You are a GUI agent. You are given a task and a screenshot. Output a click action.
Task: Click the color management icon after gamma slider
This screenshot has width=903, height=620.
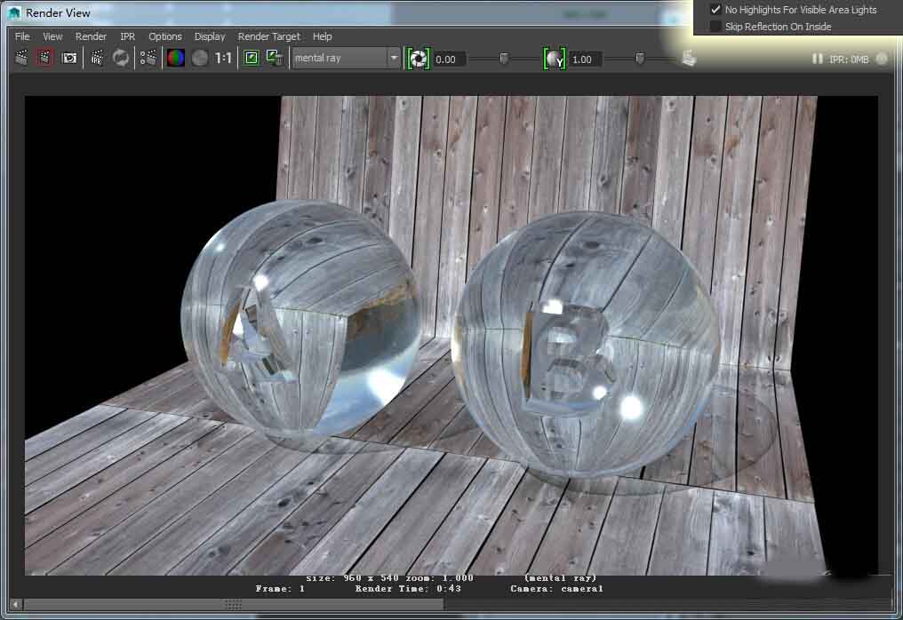pyautogui.click(x=689, y=58)
